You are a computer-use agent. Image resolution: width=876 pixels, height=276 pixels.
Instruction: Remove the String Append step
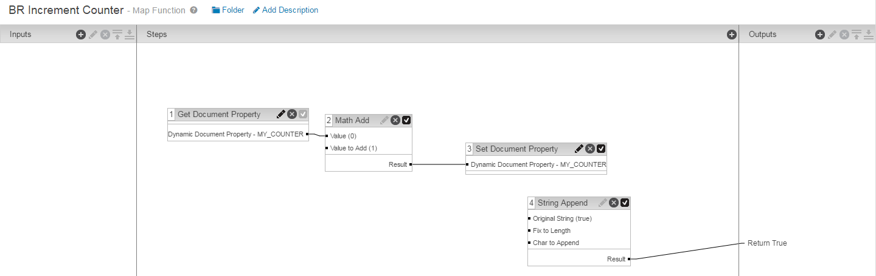[x=614, y=203]
